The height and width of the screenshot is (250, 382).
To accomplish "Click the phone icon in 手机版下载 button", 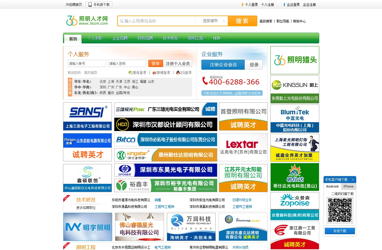I will pos(90,5).
